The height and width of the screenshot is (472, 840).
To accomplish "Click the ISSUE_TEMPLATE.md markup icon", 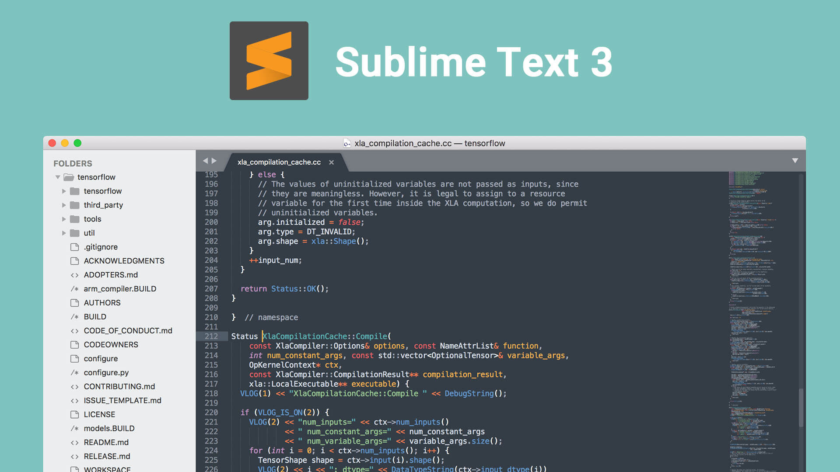I will [x=75, y=401].
